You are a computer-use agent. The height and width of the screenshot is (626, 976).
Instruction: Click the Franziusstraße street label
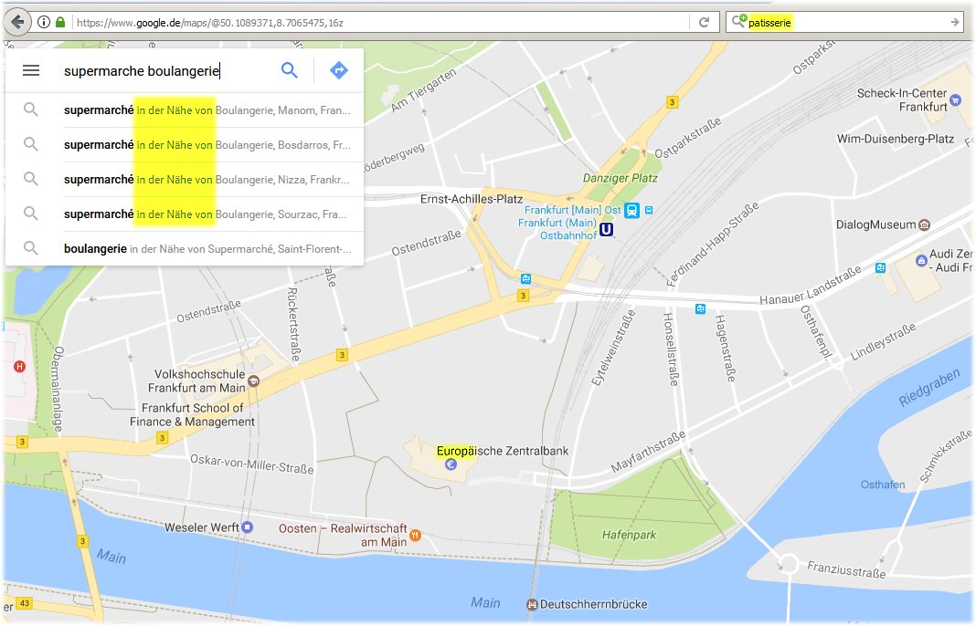click(846, 569)
